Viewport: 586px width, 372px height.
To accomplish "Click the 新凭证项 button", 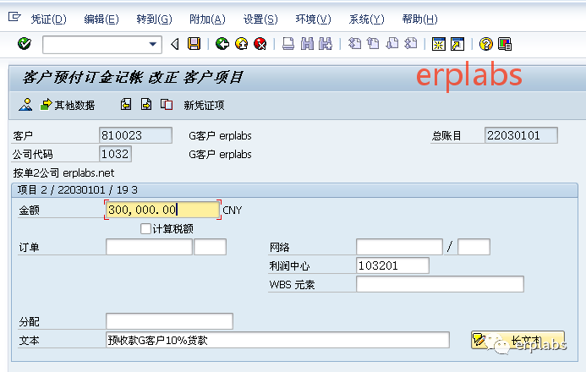I will tap(204, 106).
